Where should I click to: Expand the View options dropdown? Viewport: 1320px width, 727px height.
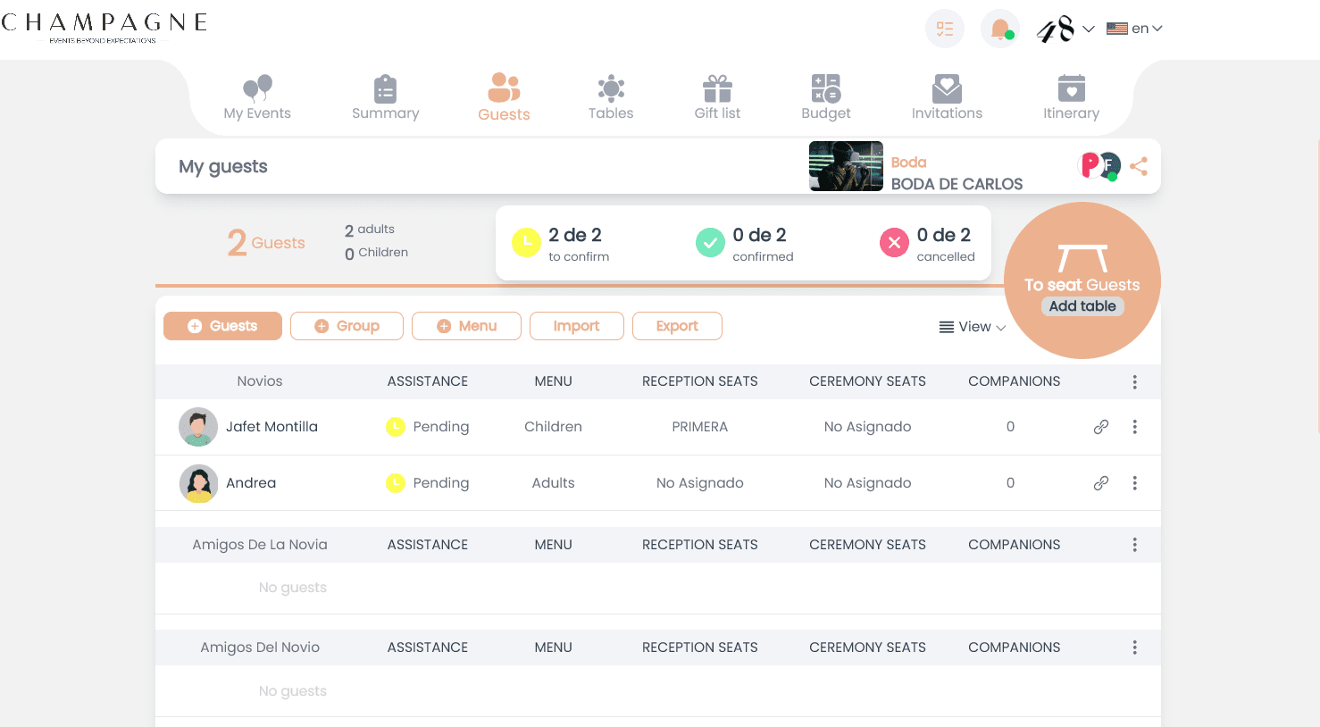pos(972,327)
